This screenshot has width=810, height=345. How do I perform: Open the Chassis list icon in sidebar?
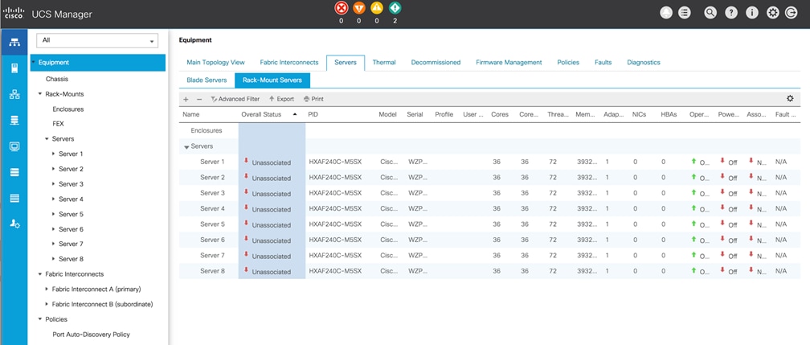(14, 198)
